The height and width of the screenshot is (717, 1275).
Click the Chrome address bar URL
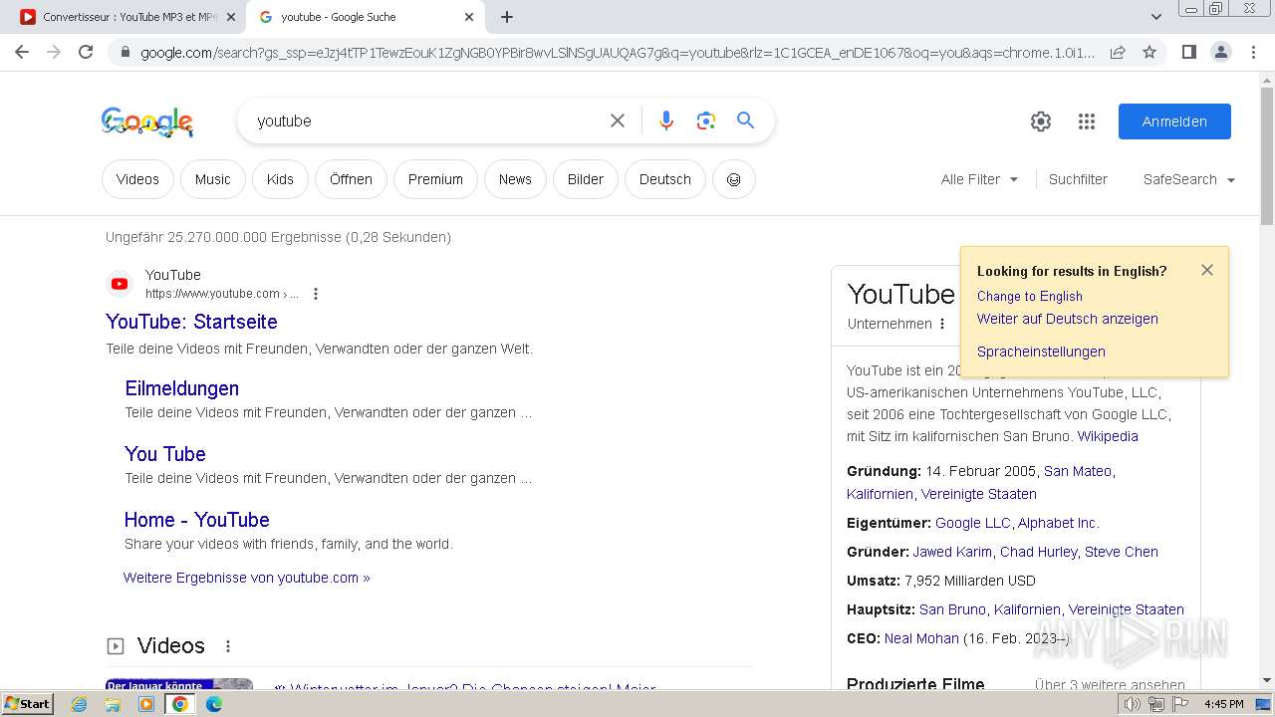[x=618, y=52]
